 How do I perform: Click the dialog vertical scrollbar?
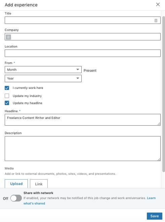point(163,94)
